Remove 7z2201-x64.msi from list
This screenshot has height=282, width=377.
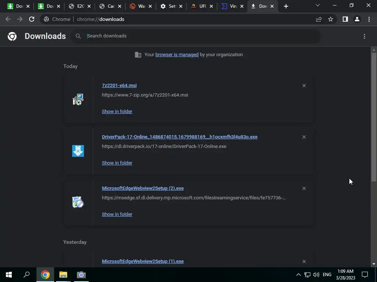(304, 86)
